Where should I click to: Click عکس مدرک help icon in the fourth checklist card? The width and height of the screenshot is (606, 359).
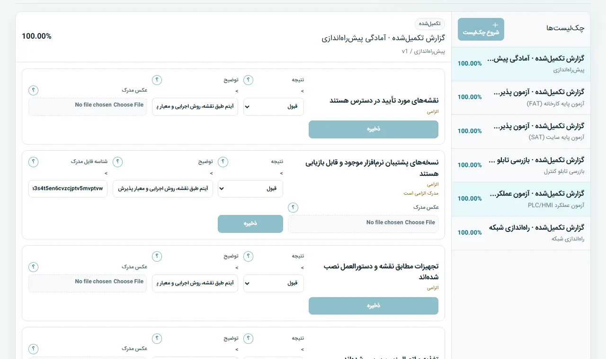click(33, 349)
